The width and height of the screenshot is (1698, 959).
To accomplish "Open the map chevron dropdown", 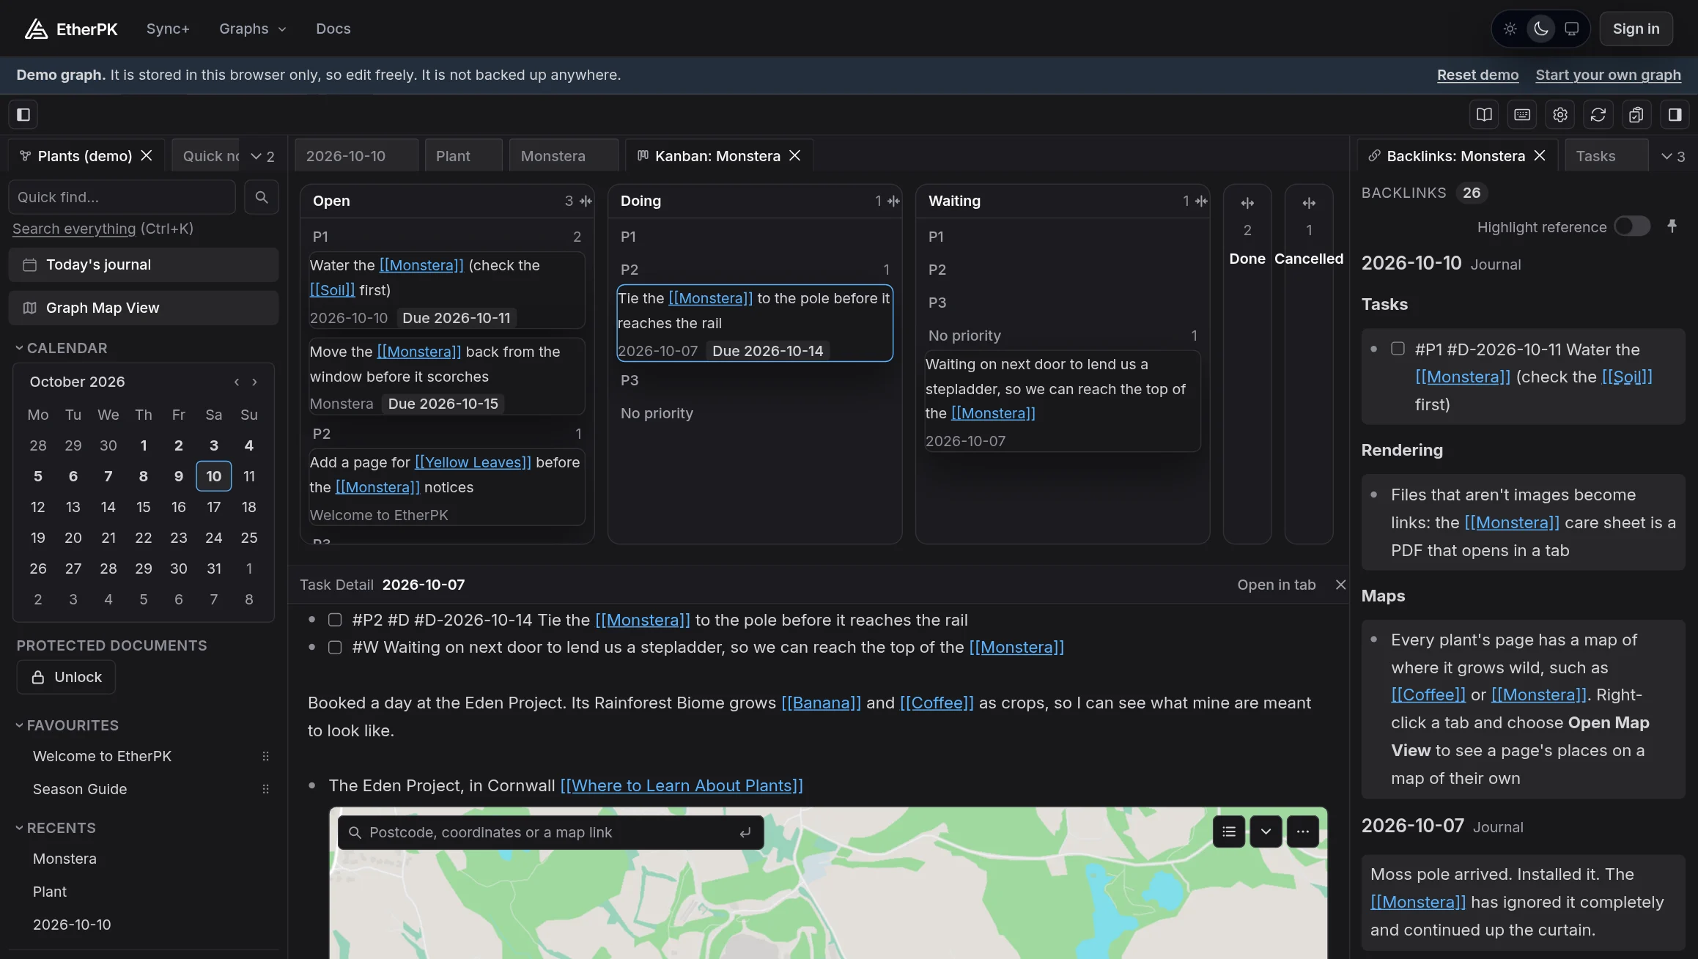I will [1266, 832].
